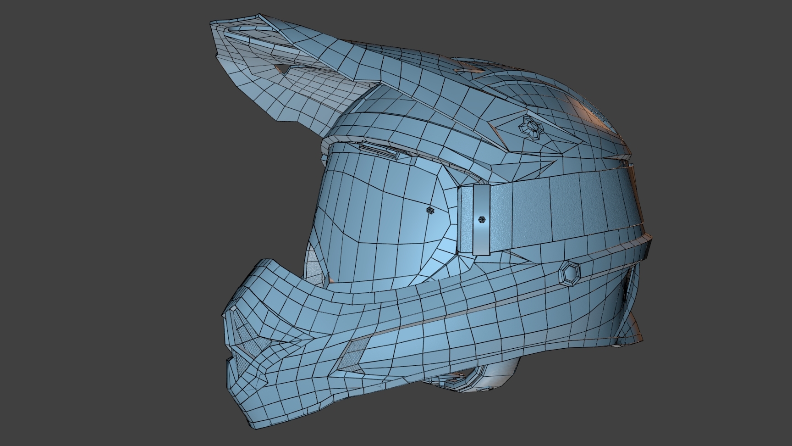Select the goggle foam padding near the nose

coord(315,264)
